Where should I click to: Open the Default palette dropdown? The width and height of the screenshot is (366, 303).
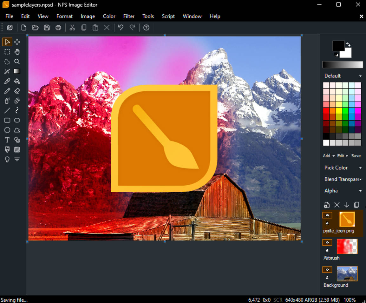[x=343, y=76]
